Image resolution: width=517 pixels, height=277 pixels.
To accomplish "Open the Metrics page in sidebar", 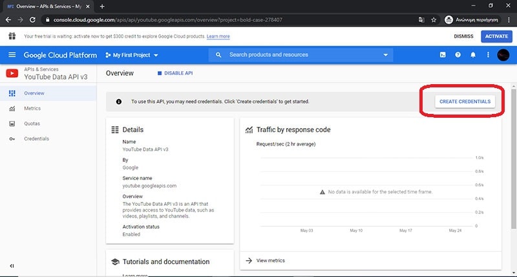I will (32, 108).
